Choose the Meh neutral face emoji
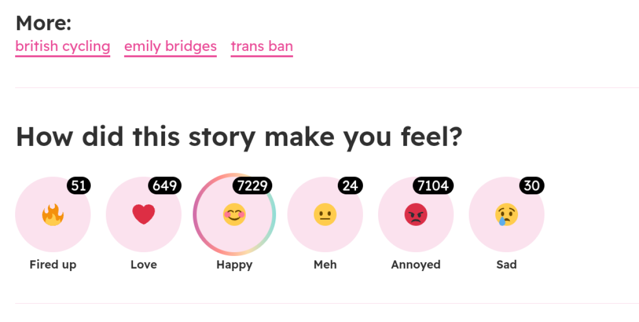Viewport: 639px width, 322px height. (325, 214)
